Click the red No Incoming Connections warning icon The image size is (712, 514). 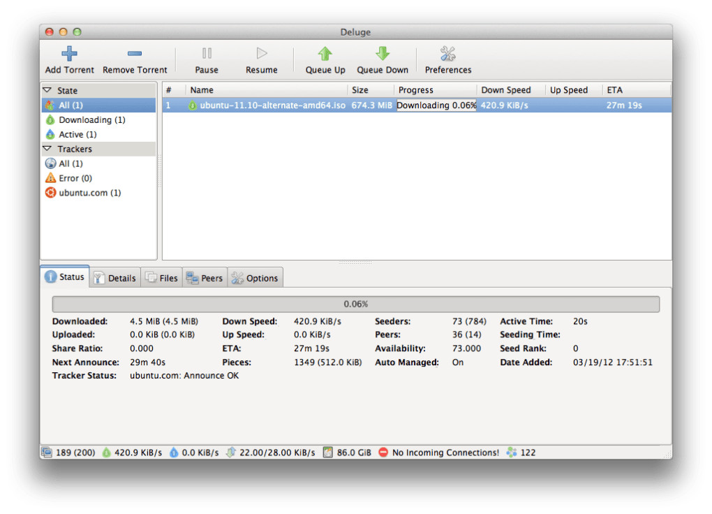[x=383, y=452]
